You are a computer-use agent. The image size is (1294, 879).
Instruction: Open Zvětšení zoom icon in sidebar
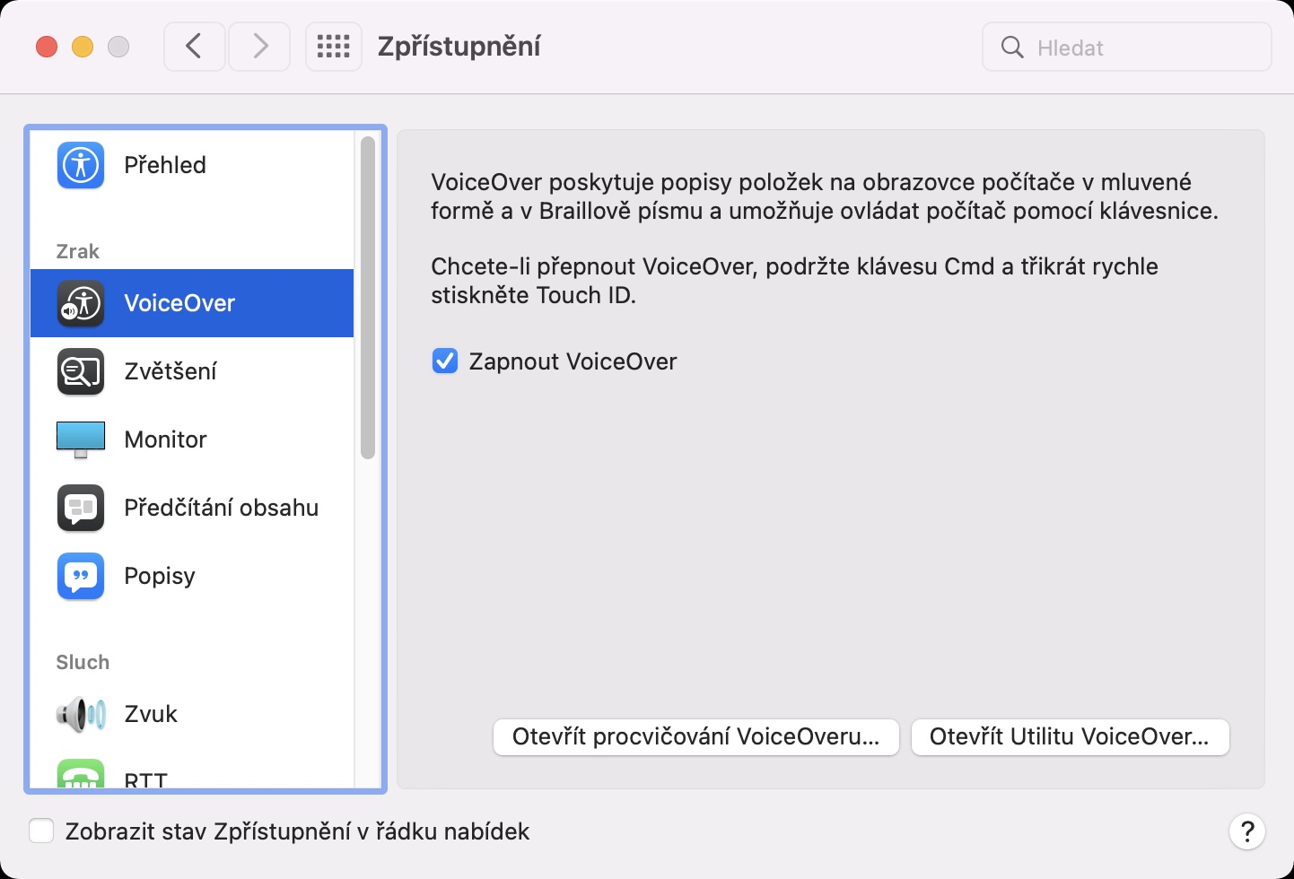81,371
